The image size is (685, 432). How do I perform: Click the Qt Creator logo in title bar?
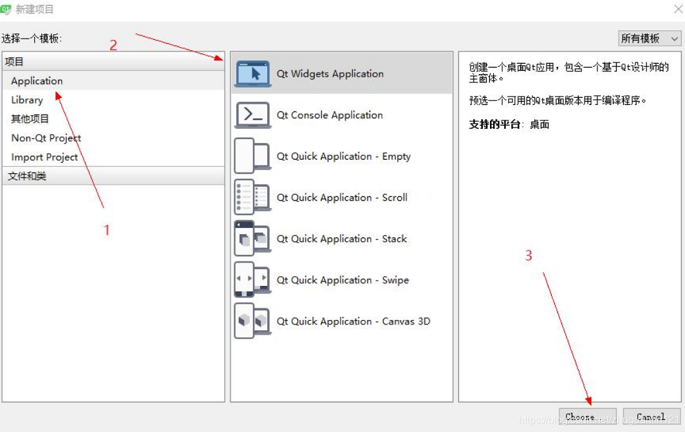coord(6,9)
